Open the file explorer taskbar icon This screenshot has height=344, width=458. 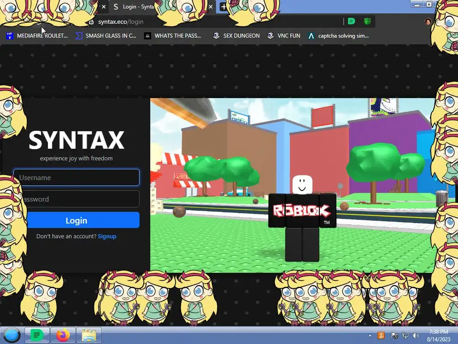pos(89,335)
